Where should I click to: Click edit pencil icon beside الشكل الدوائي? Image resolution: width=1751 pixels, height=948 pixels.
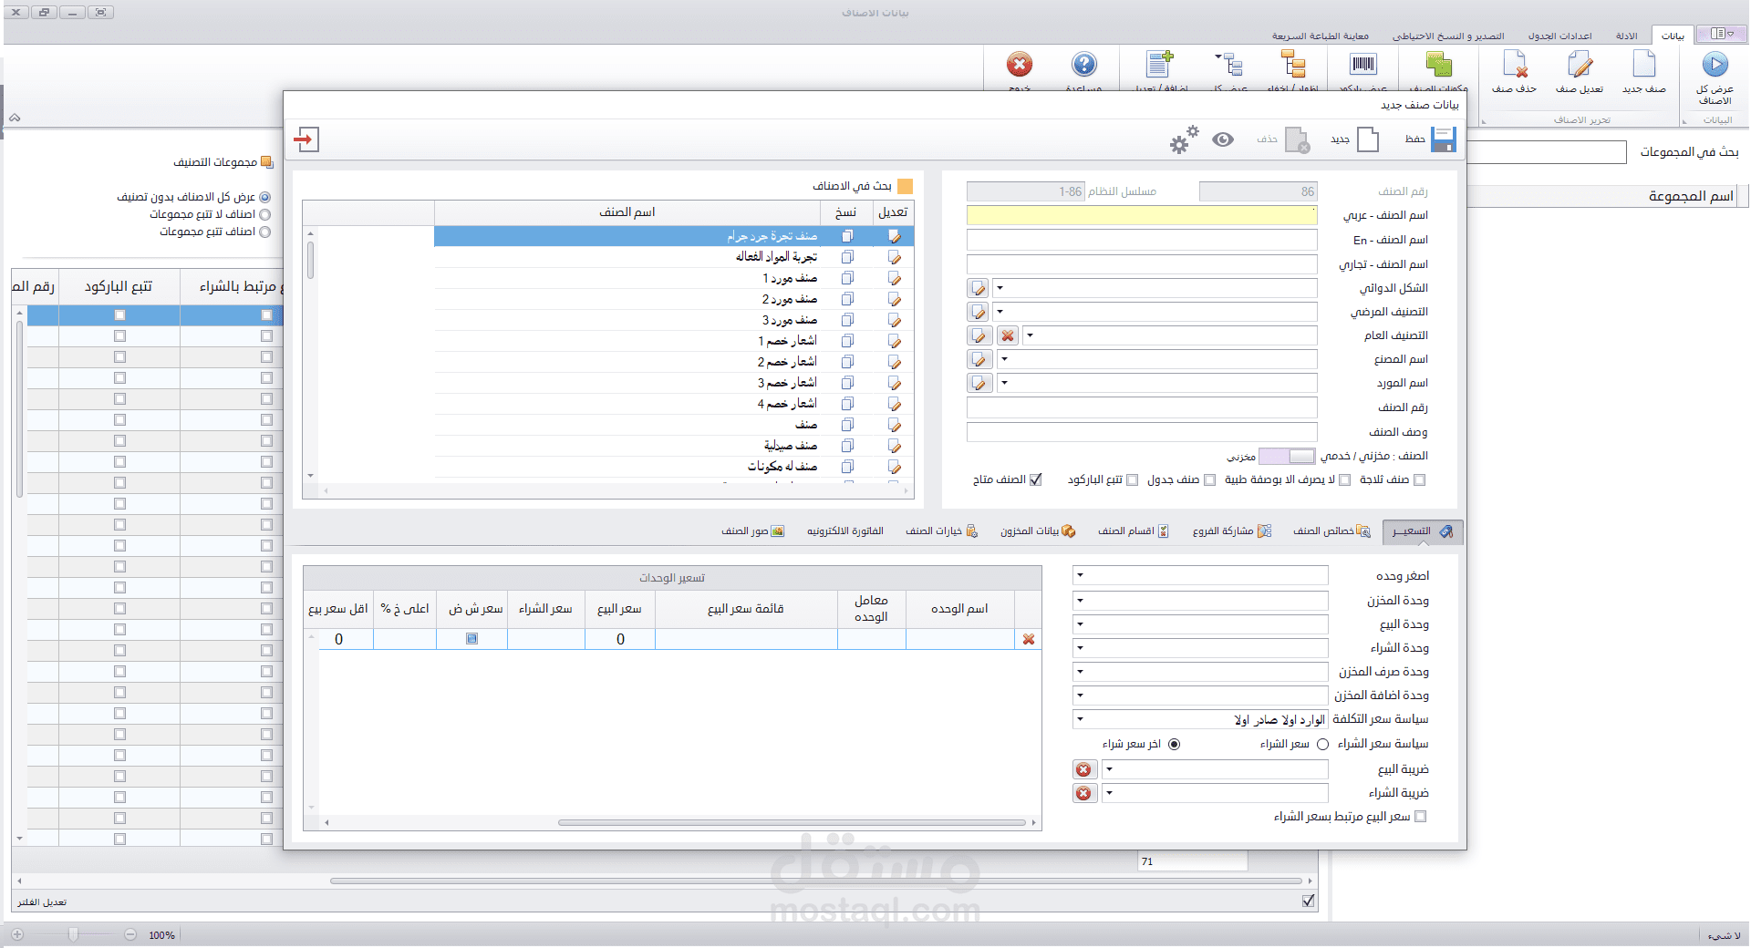pyautogui.click(x=979, y=288)
